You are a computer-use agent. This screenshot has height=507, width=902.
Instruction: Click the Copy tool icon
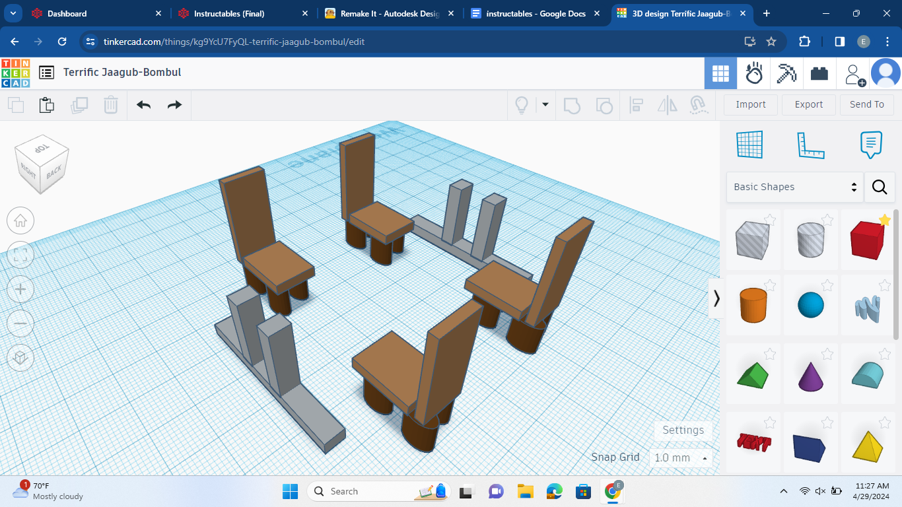[x=16, y=105]
